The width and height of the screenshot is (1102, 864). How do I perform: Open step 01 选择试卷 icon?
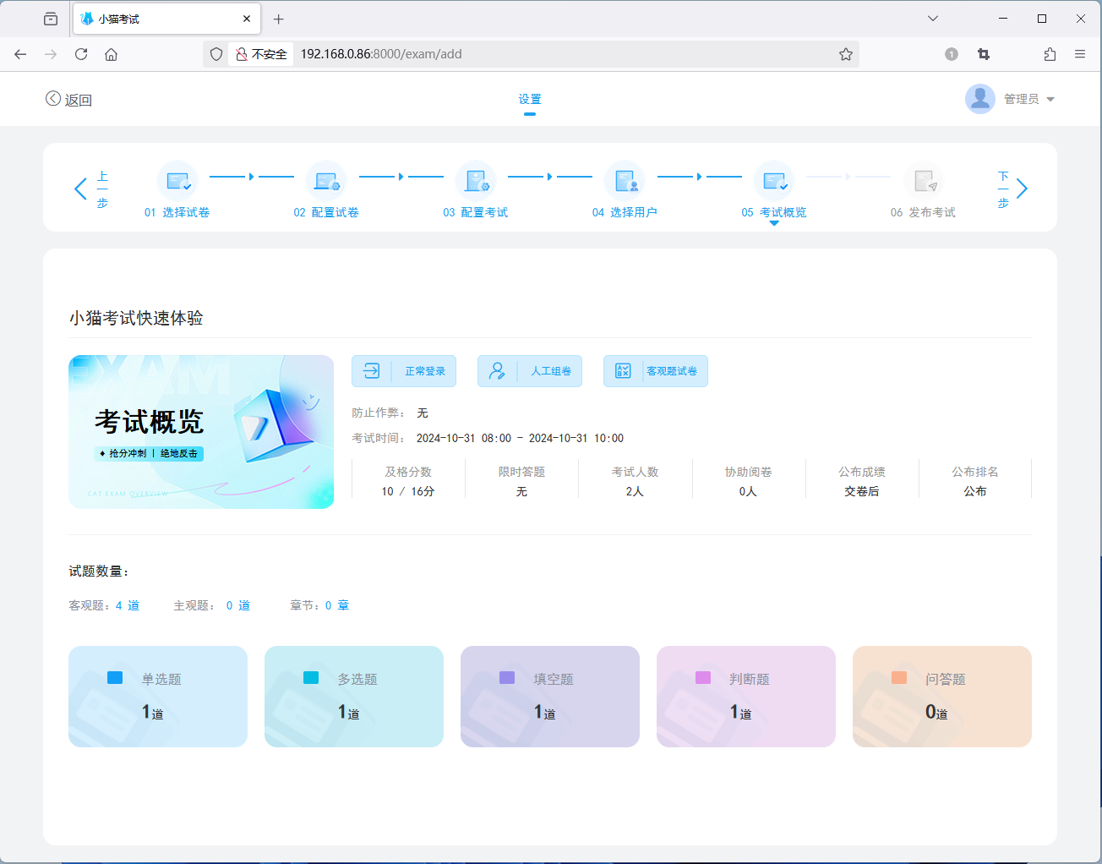tap(177, 181)
